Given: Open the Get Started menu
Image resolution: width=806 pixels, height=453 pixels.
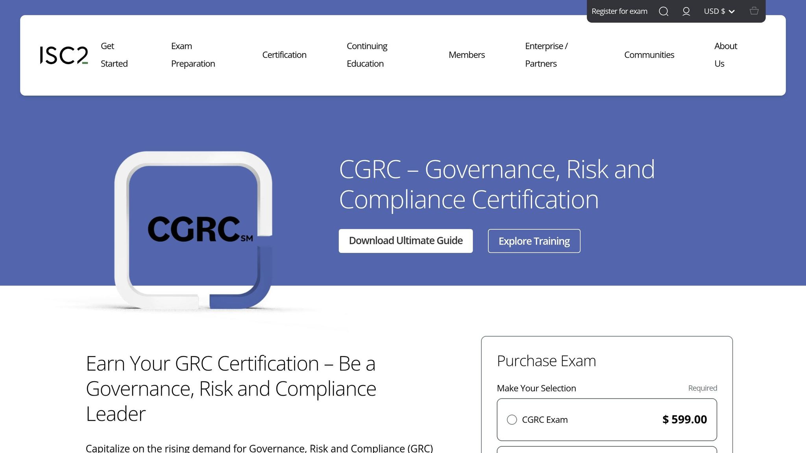Looking at the screenshot, I should point(114,55).
